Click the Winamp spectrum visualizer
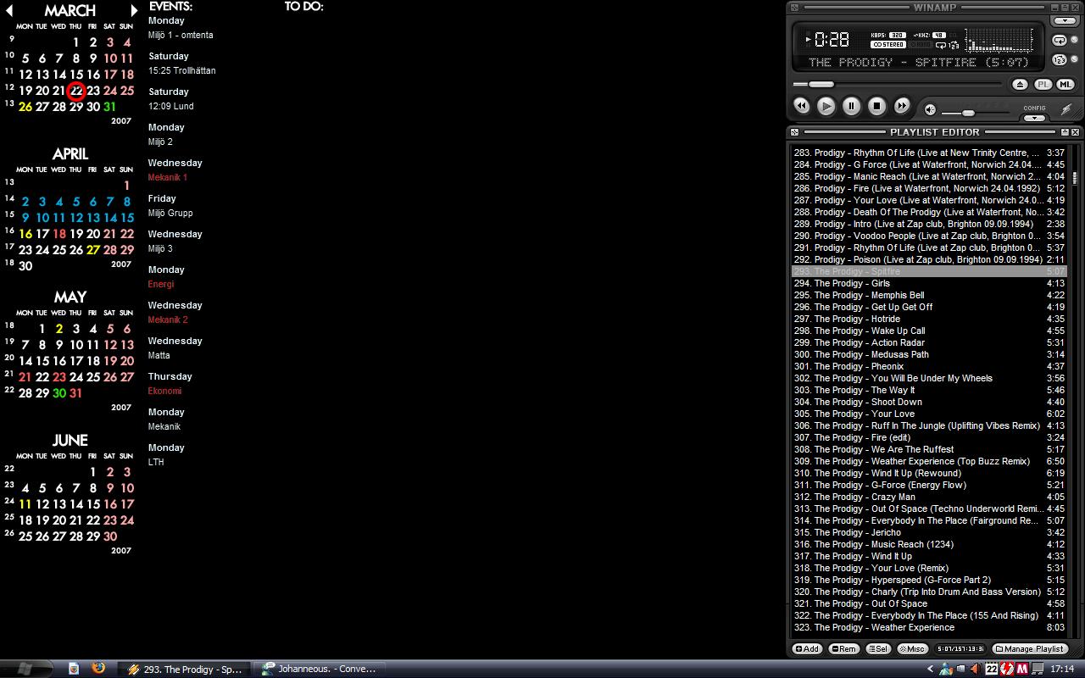Screen dimensions: 1085x678 tap(1000, 40)
